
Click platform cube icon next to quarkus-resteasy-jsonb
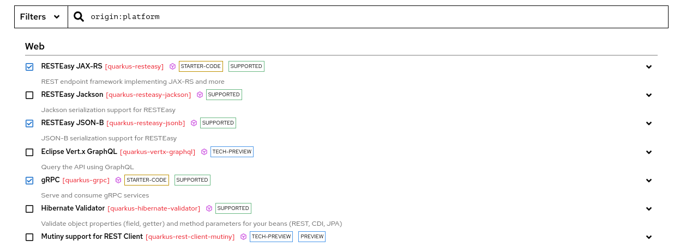point(194,123)
